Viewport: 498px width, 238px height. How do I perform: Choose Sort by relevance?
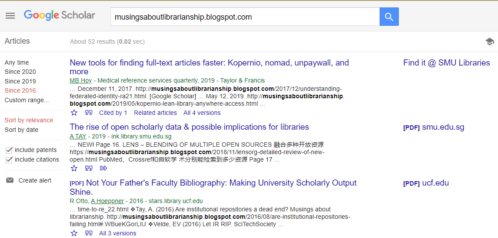(x=29, y=120)
